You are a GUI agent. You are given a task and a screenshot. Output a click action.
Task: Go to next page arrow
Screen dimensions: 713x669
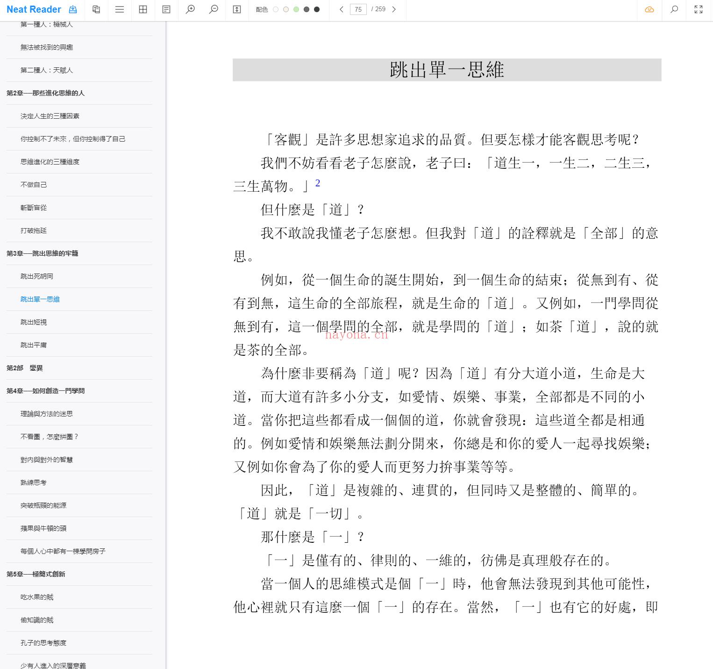pyautogui.click(x=394, y=9)
